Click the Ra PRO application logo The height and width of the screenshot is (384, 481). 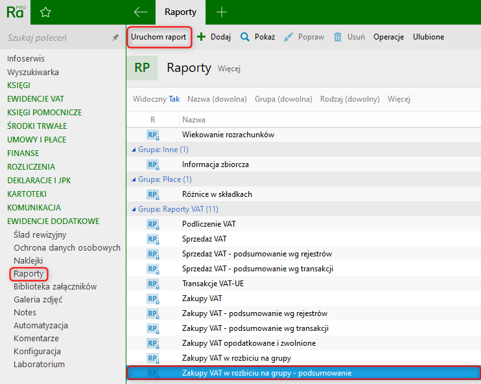(16, 12)
